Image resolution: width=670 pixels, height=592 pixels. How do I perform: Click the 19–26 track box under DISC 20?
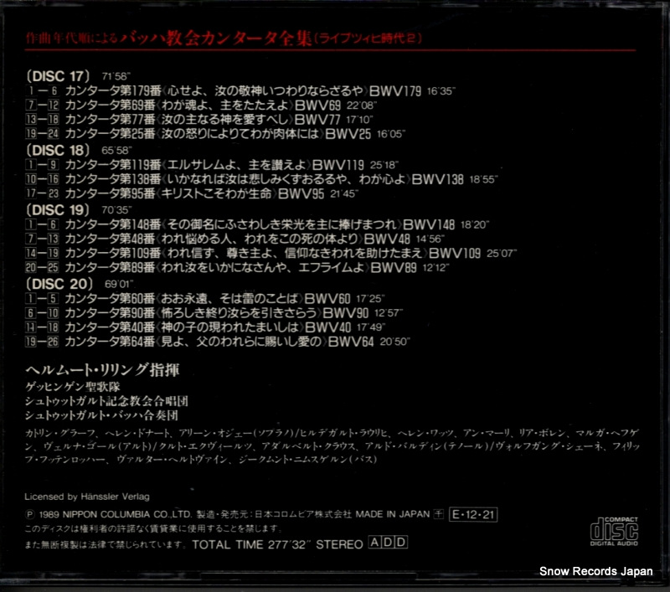tap(42, 342)
